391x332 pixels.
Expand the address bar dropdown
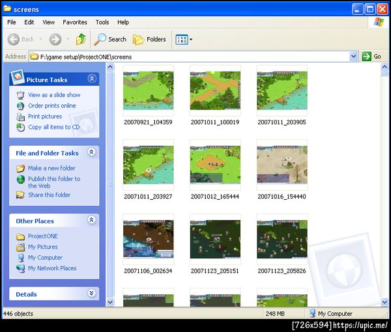pyautogui.click(x=353, y=57)
